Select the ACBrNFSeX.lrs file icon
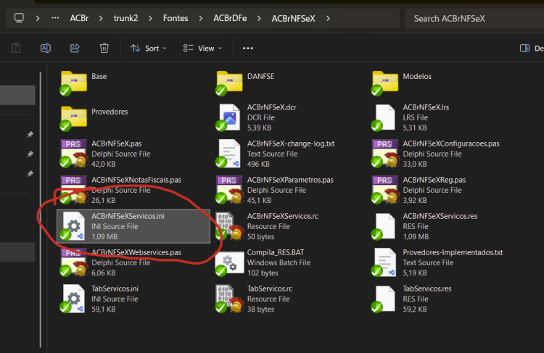The width and height of the screenshot is (544, 353). click(384, 117)
